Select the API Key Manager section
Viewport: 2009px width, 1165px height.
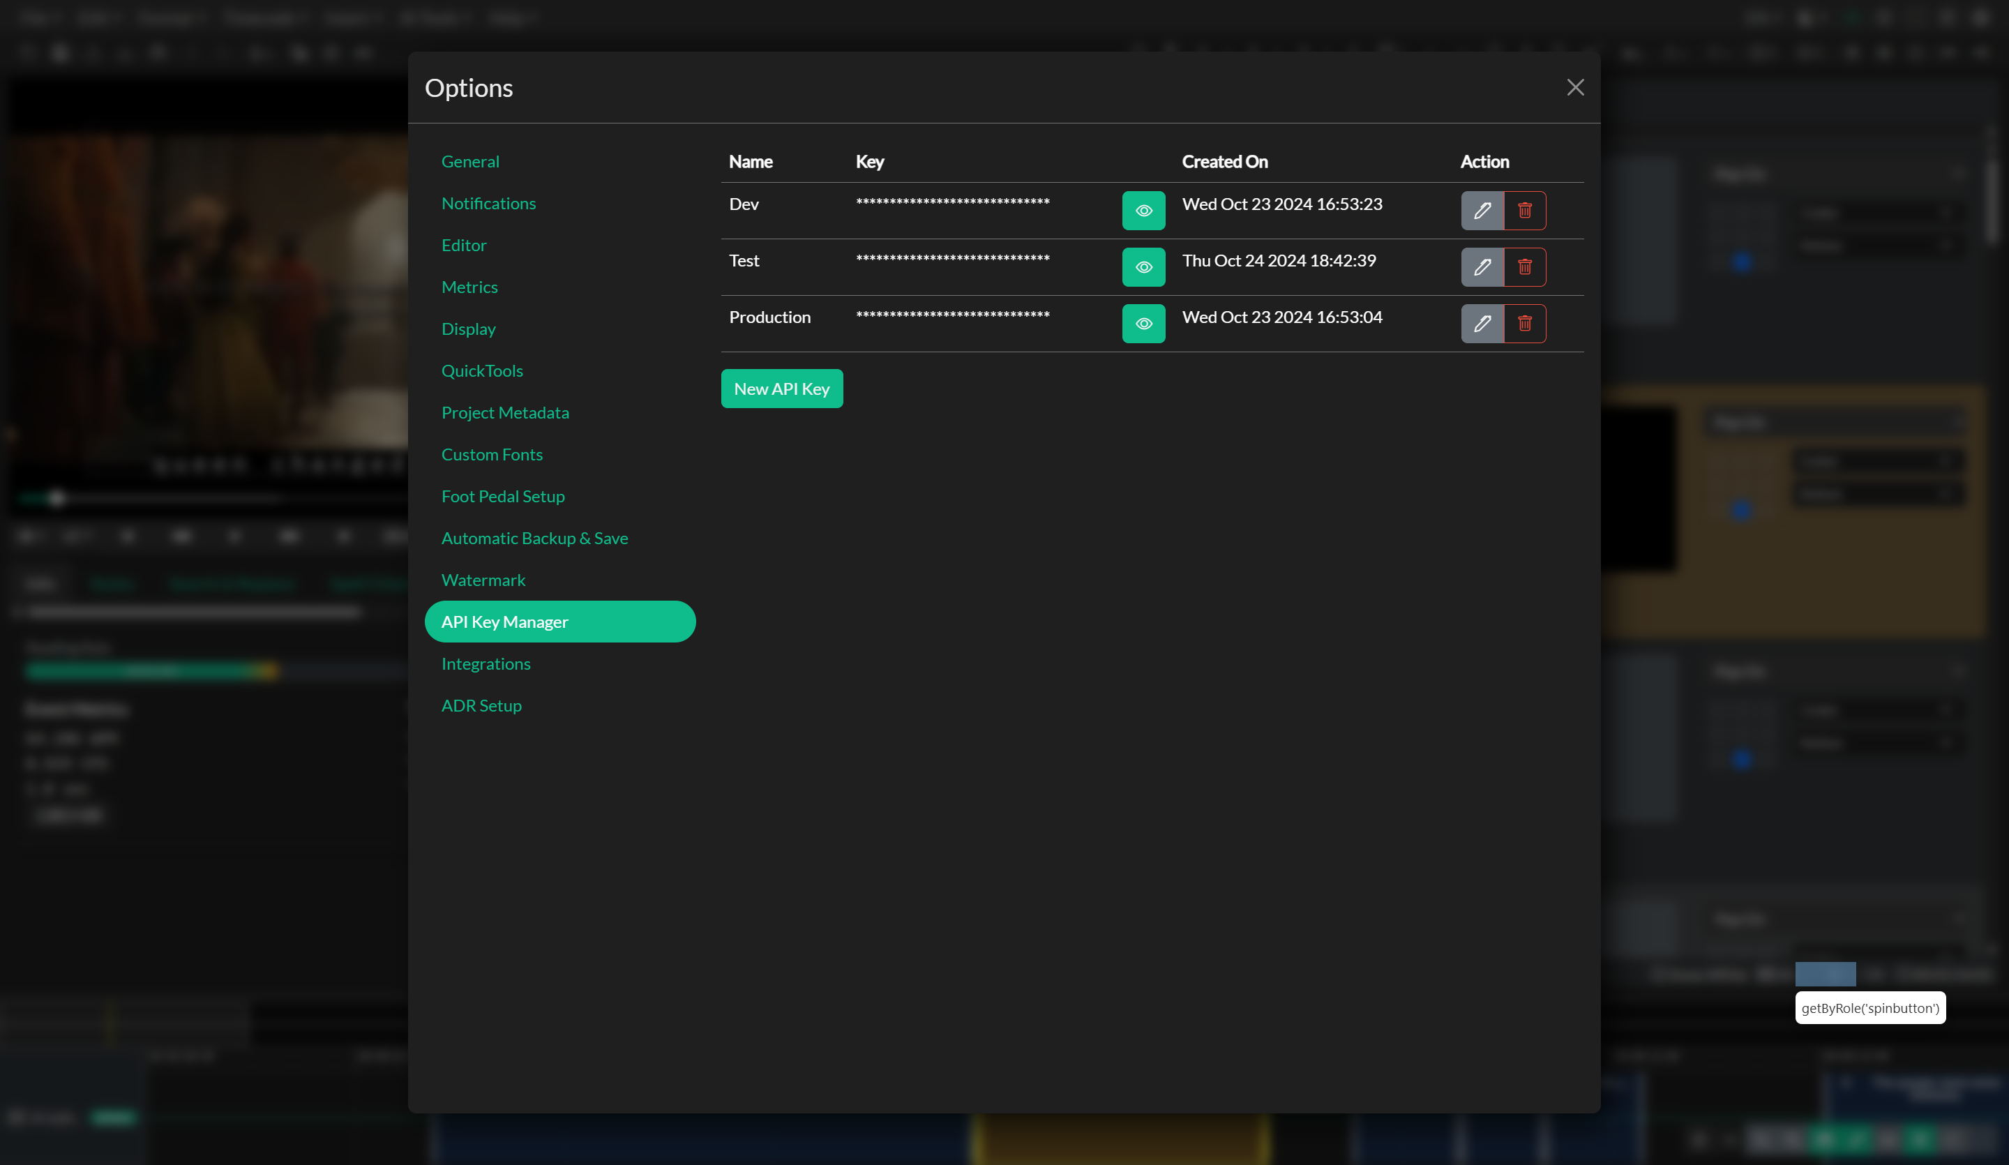coord(559,621)
